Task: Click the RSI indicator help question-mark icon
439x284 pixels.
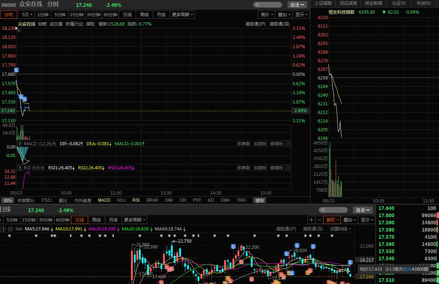Action: pos(20,168)
